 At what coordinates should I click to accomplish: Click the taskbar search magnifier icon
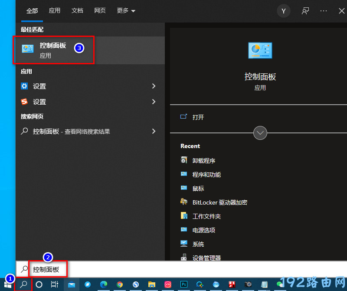pyautogui.click(x=24, y=284)
